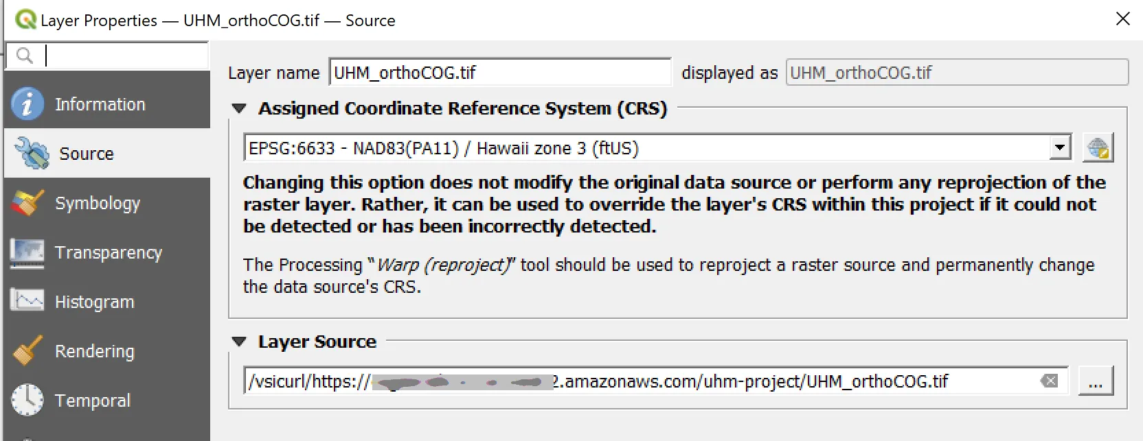1143x441 pixels.
Task: Click the QGIS logo in the title bar
Action: coord(25,19)
